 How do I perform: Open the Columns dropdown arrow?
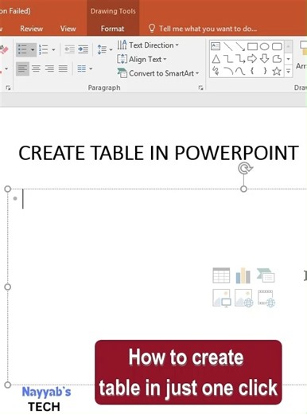click(x=91, y=69)
